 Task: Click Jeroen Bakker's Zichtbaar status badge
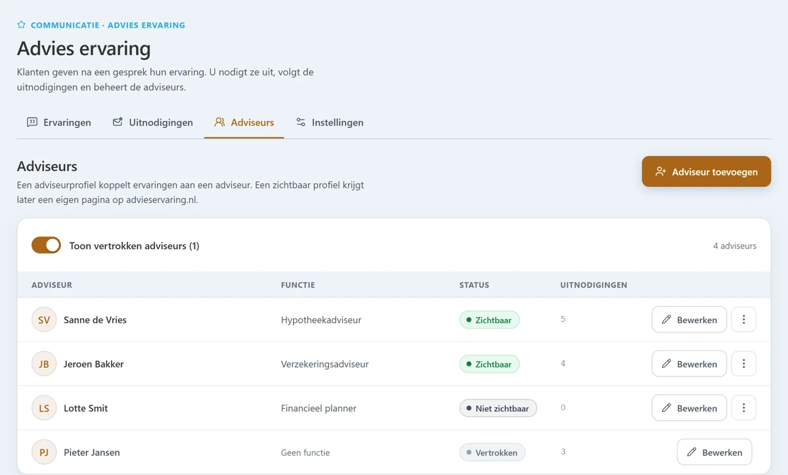coord(489,364)
